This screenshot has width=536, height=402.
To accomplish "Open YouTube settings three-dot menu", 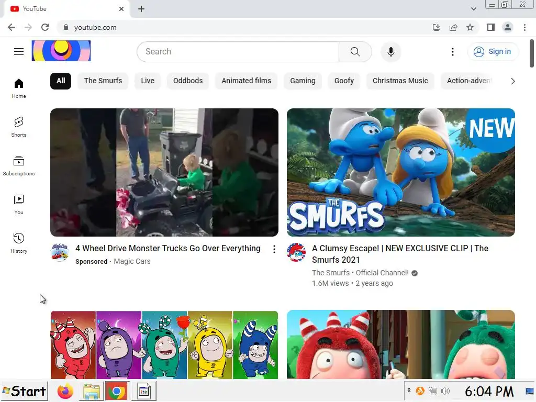I will 453,52.
